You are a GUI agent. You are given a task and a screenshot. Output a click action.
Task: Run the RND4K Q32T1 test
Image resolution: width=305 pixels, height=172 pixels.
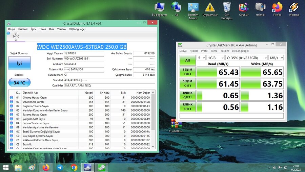pos(187,95)
